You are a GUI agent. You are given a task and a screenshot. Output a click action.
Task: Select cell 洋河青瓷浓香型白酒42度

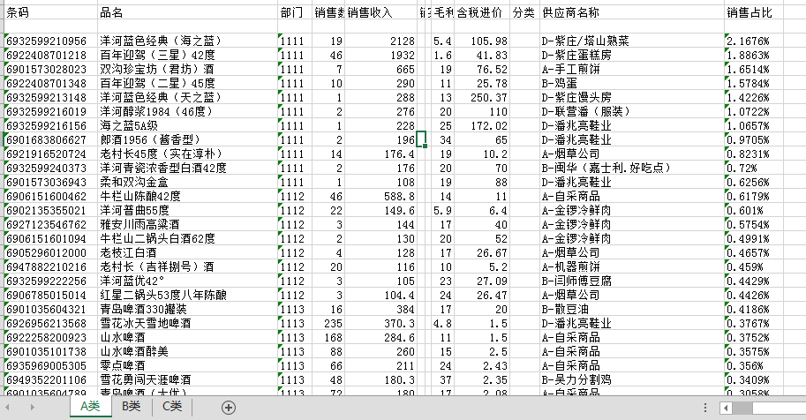coord(188,169)
